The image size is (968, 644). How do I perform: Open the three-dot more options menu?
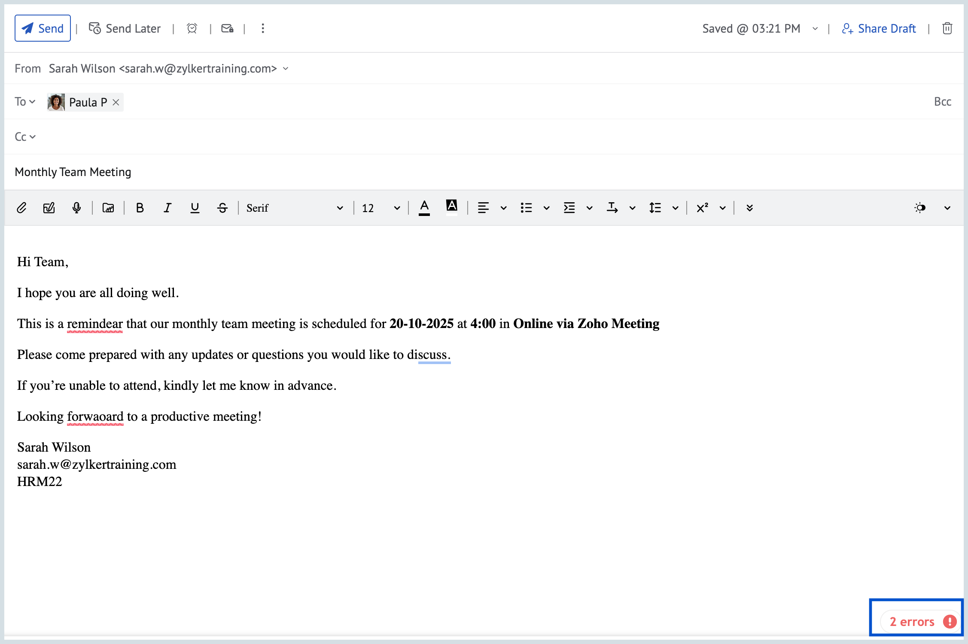[263, 28]
